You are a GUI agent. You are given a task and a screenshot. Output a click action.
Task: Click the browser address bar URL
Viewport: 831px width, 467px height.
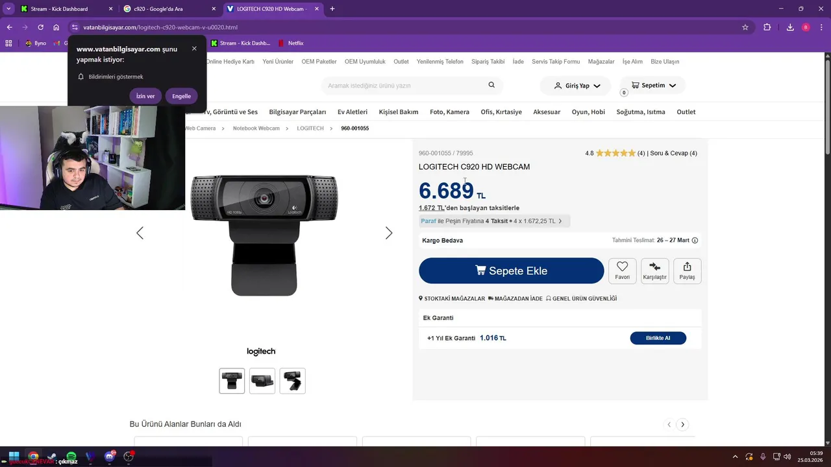click(160, 27)
